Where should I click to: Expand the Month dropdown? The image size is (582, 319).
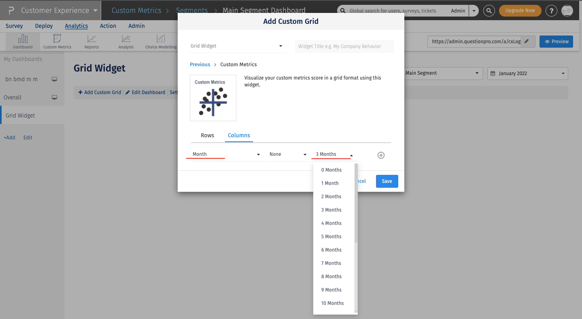point(225,154)
